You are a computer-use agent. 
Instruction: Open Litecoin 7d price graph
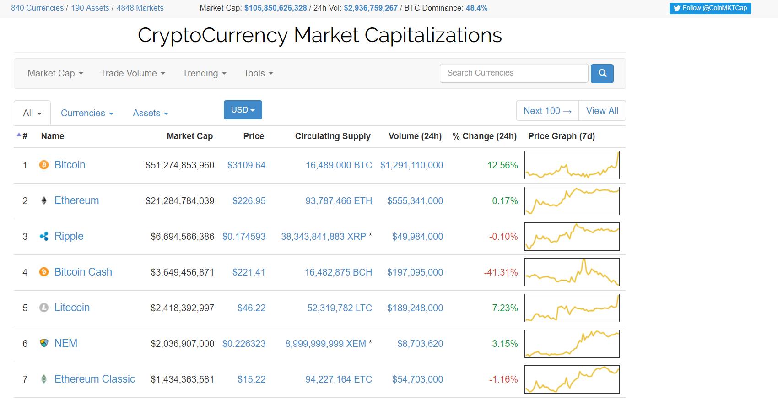point(572,308)
